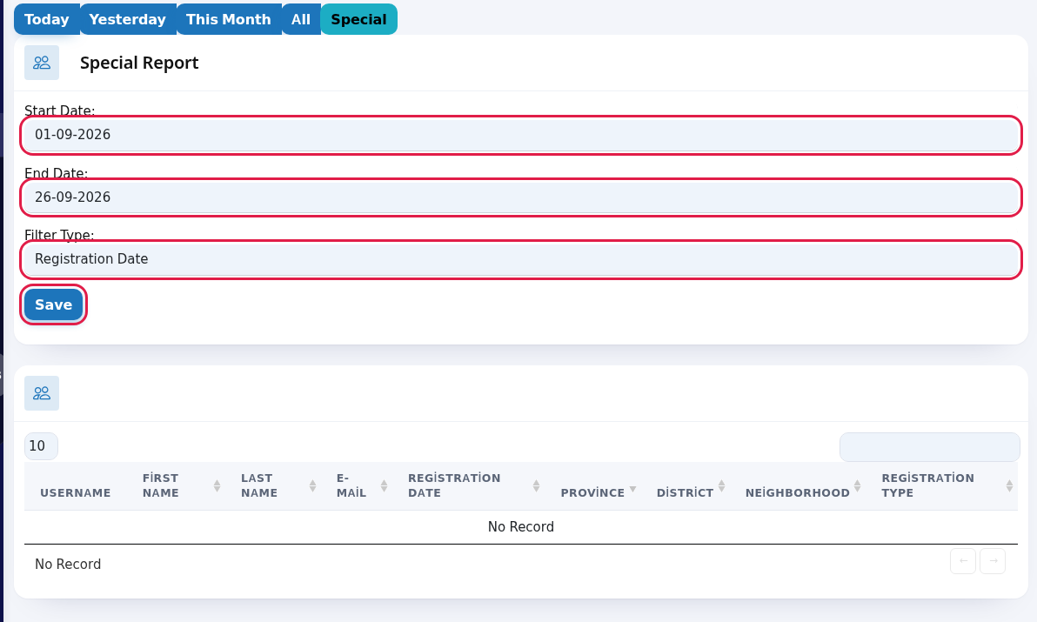1037x622 pixels.
Task: Sort by E-Mail column arrows
Action: (x=385, y=485)
